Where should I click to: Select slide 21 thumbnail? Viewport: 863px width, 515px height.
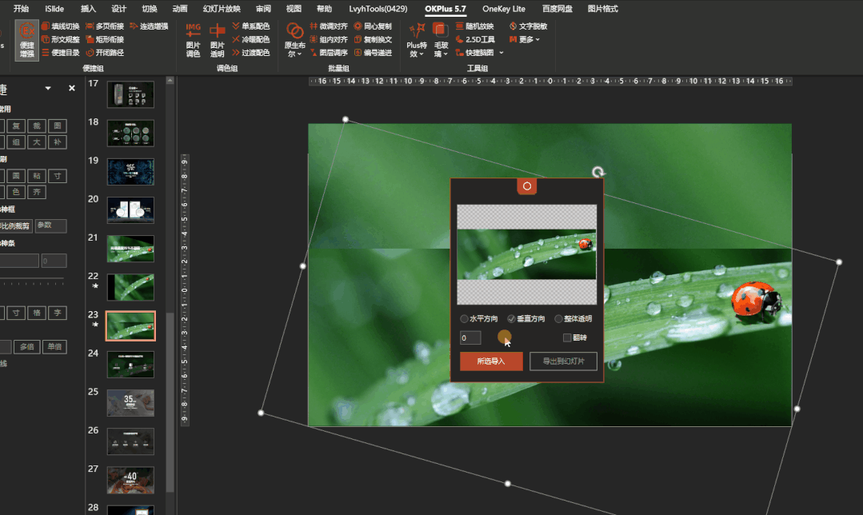tap(130, 249)
